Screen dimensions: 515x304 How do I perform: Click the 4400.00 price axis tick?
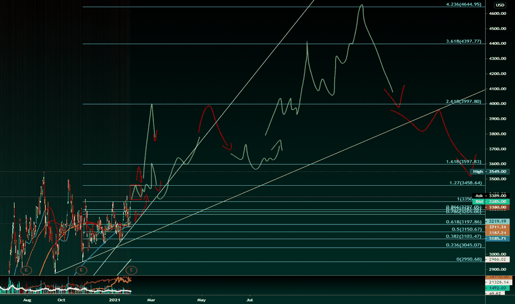497,43
